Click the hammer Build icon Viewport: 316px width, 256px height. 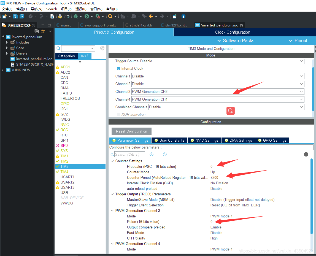(x=41, y=16)
